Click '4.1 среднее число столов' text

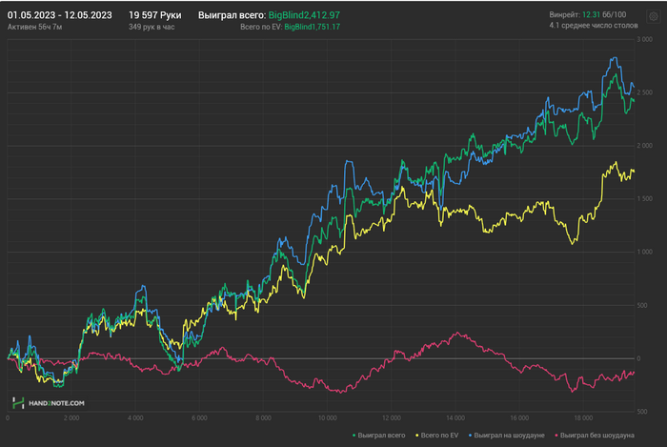tap(594, 26)
